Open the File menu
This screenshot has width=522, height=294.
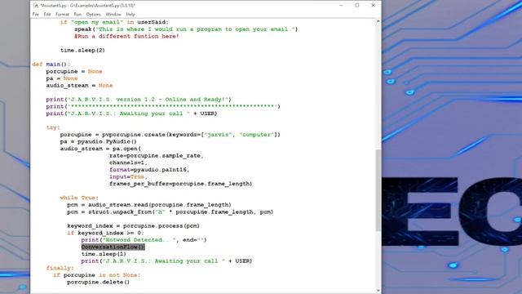pos(36,15)
